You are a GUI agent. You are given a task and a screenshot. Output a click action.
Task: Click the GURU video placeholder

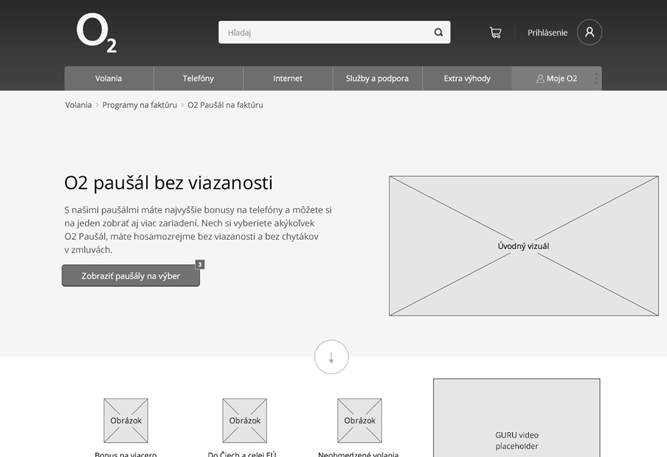pyautogui.click(x=517, y=418)
